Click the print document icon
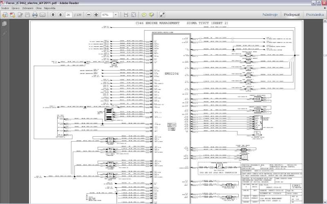Image resolution: width=327 pixels, height=204 pixels. (x=35, y=15)
